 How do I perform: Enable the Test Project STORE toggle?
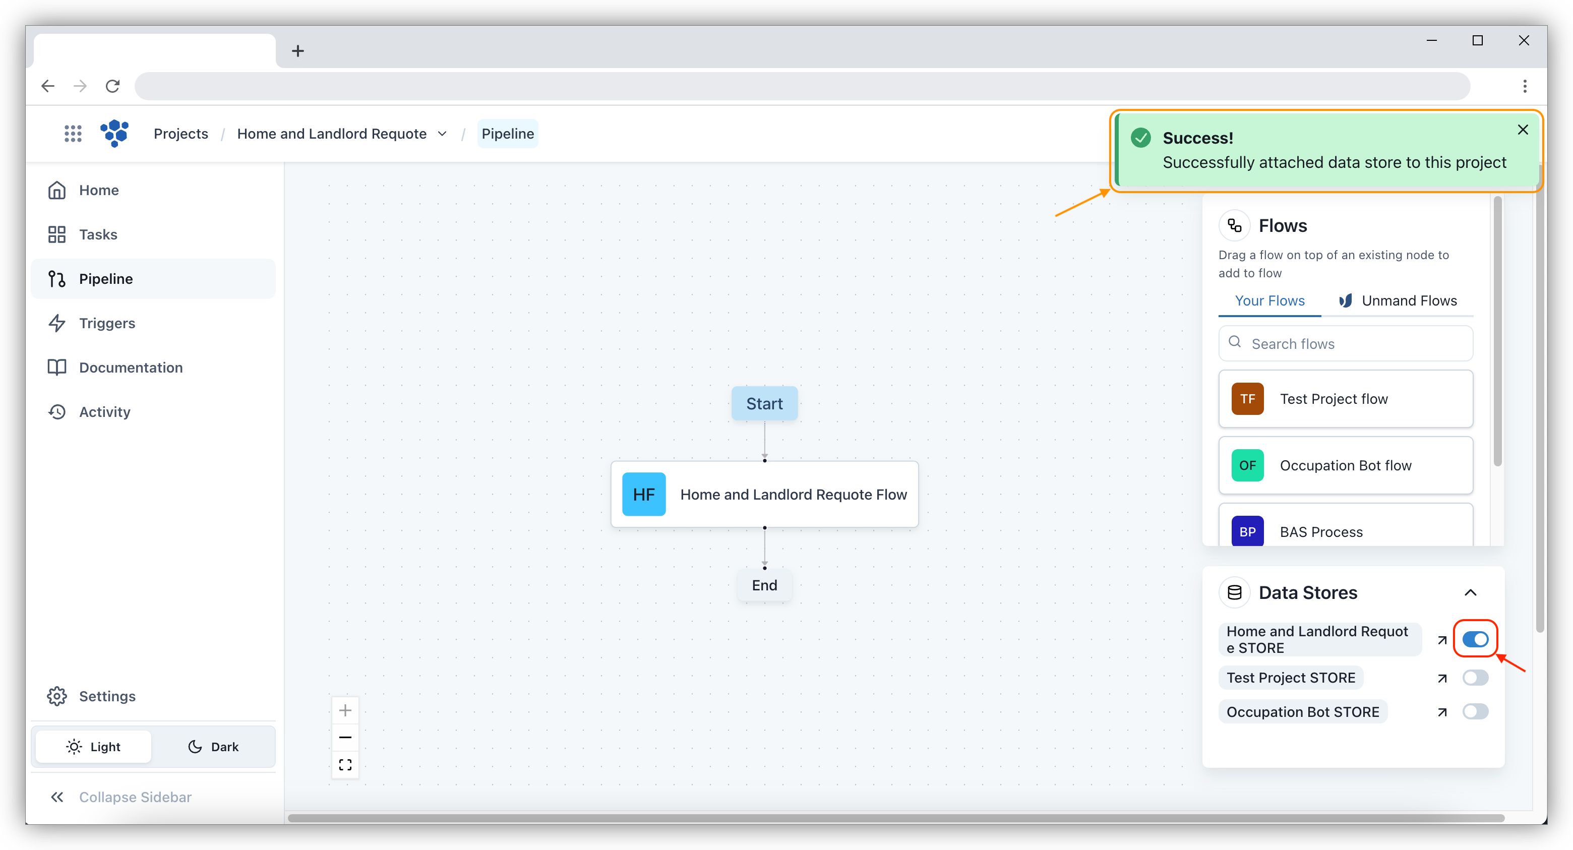1475,678
